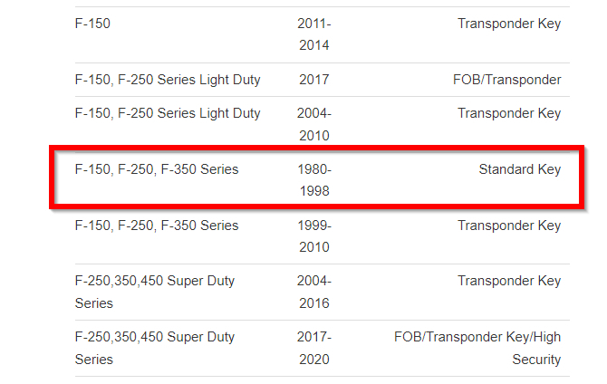
Task: Click the FOB/Transponder key type cell
Action: 506,80
